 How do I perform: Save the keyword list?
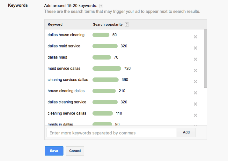click(54, 151)
